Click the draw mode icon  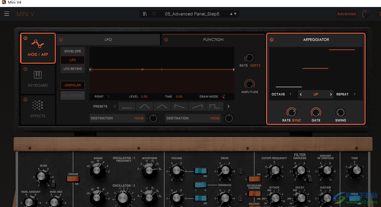(x=223, y=97)
